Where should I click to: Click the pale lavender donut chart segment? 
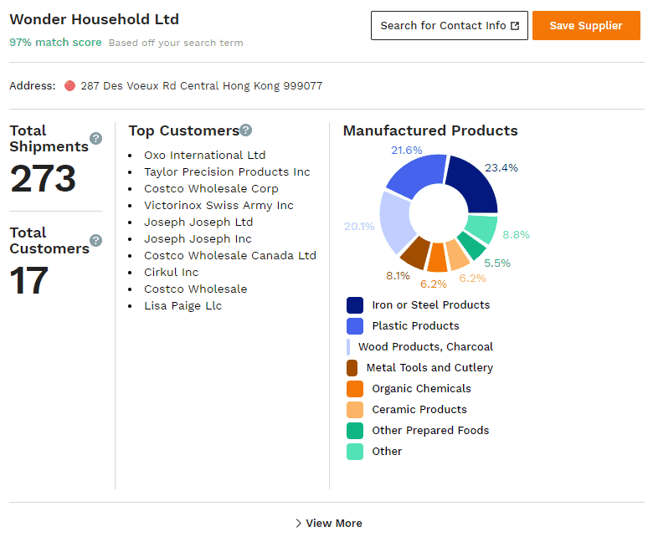pyautogui.click(x=396, y=221)
